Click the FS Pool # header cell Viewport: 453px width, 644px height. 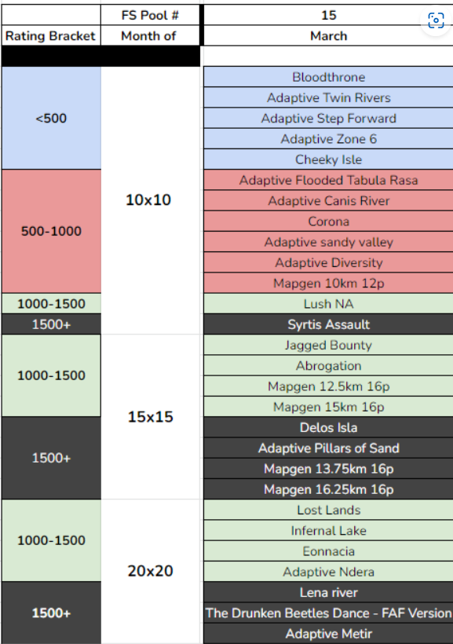pos(150,15)
